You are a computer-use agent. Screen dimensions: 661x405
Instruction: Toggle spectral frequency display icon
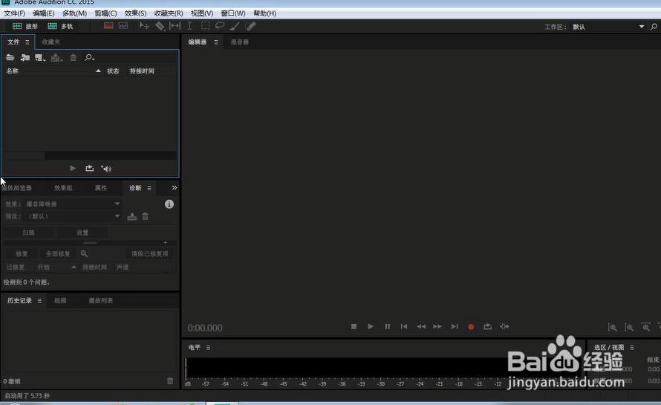108,26
